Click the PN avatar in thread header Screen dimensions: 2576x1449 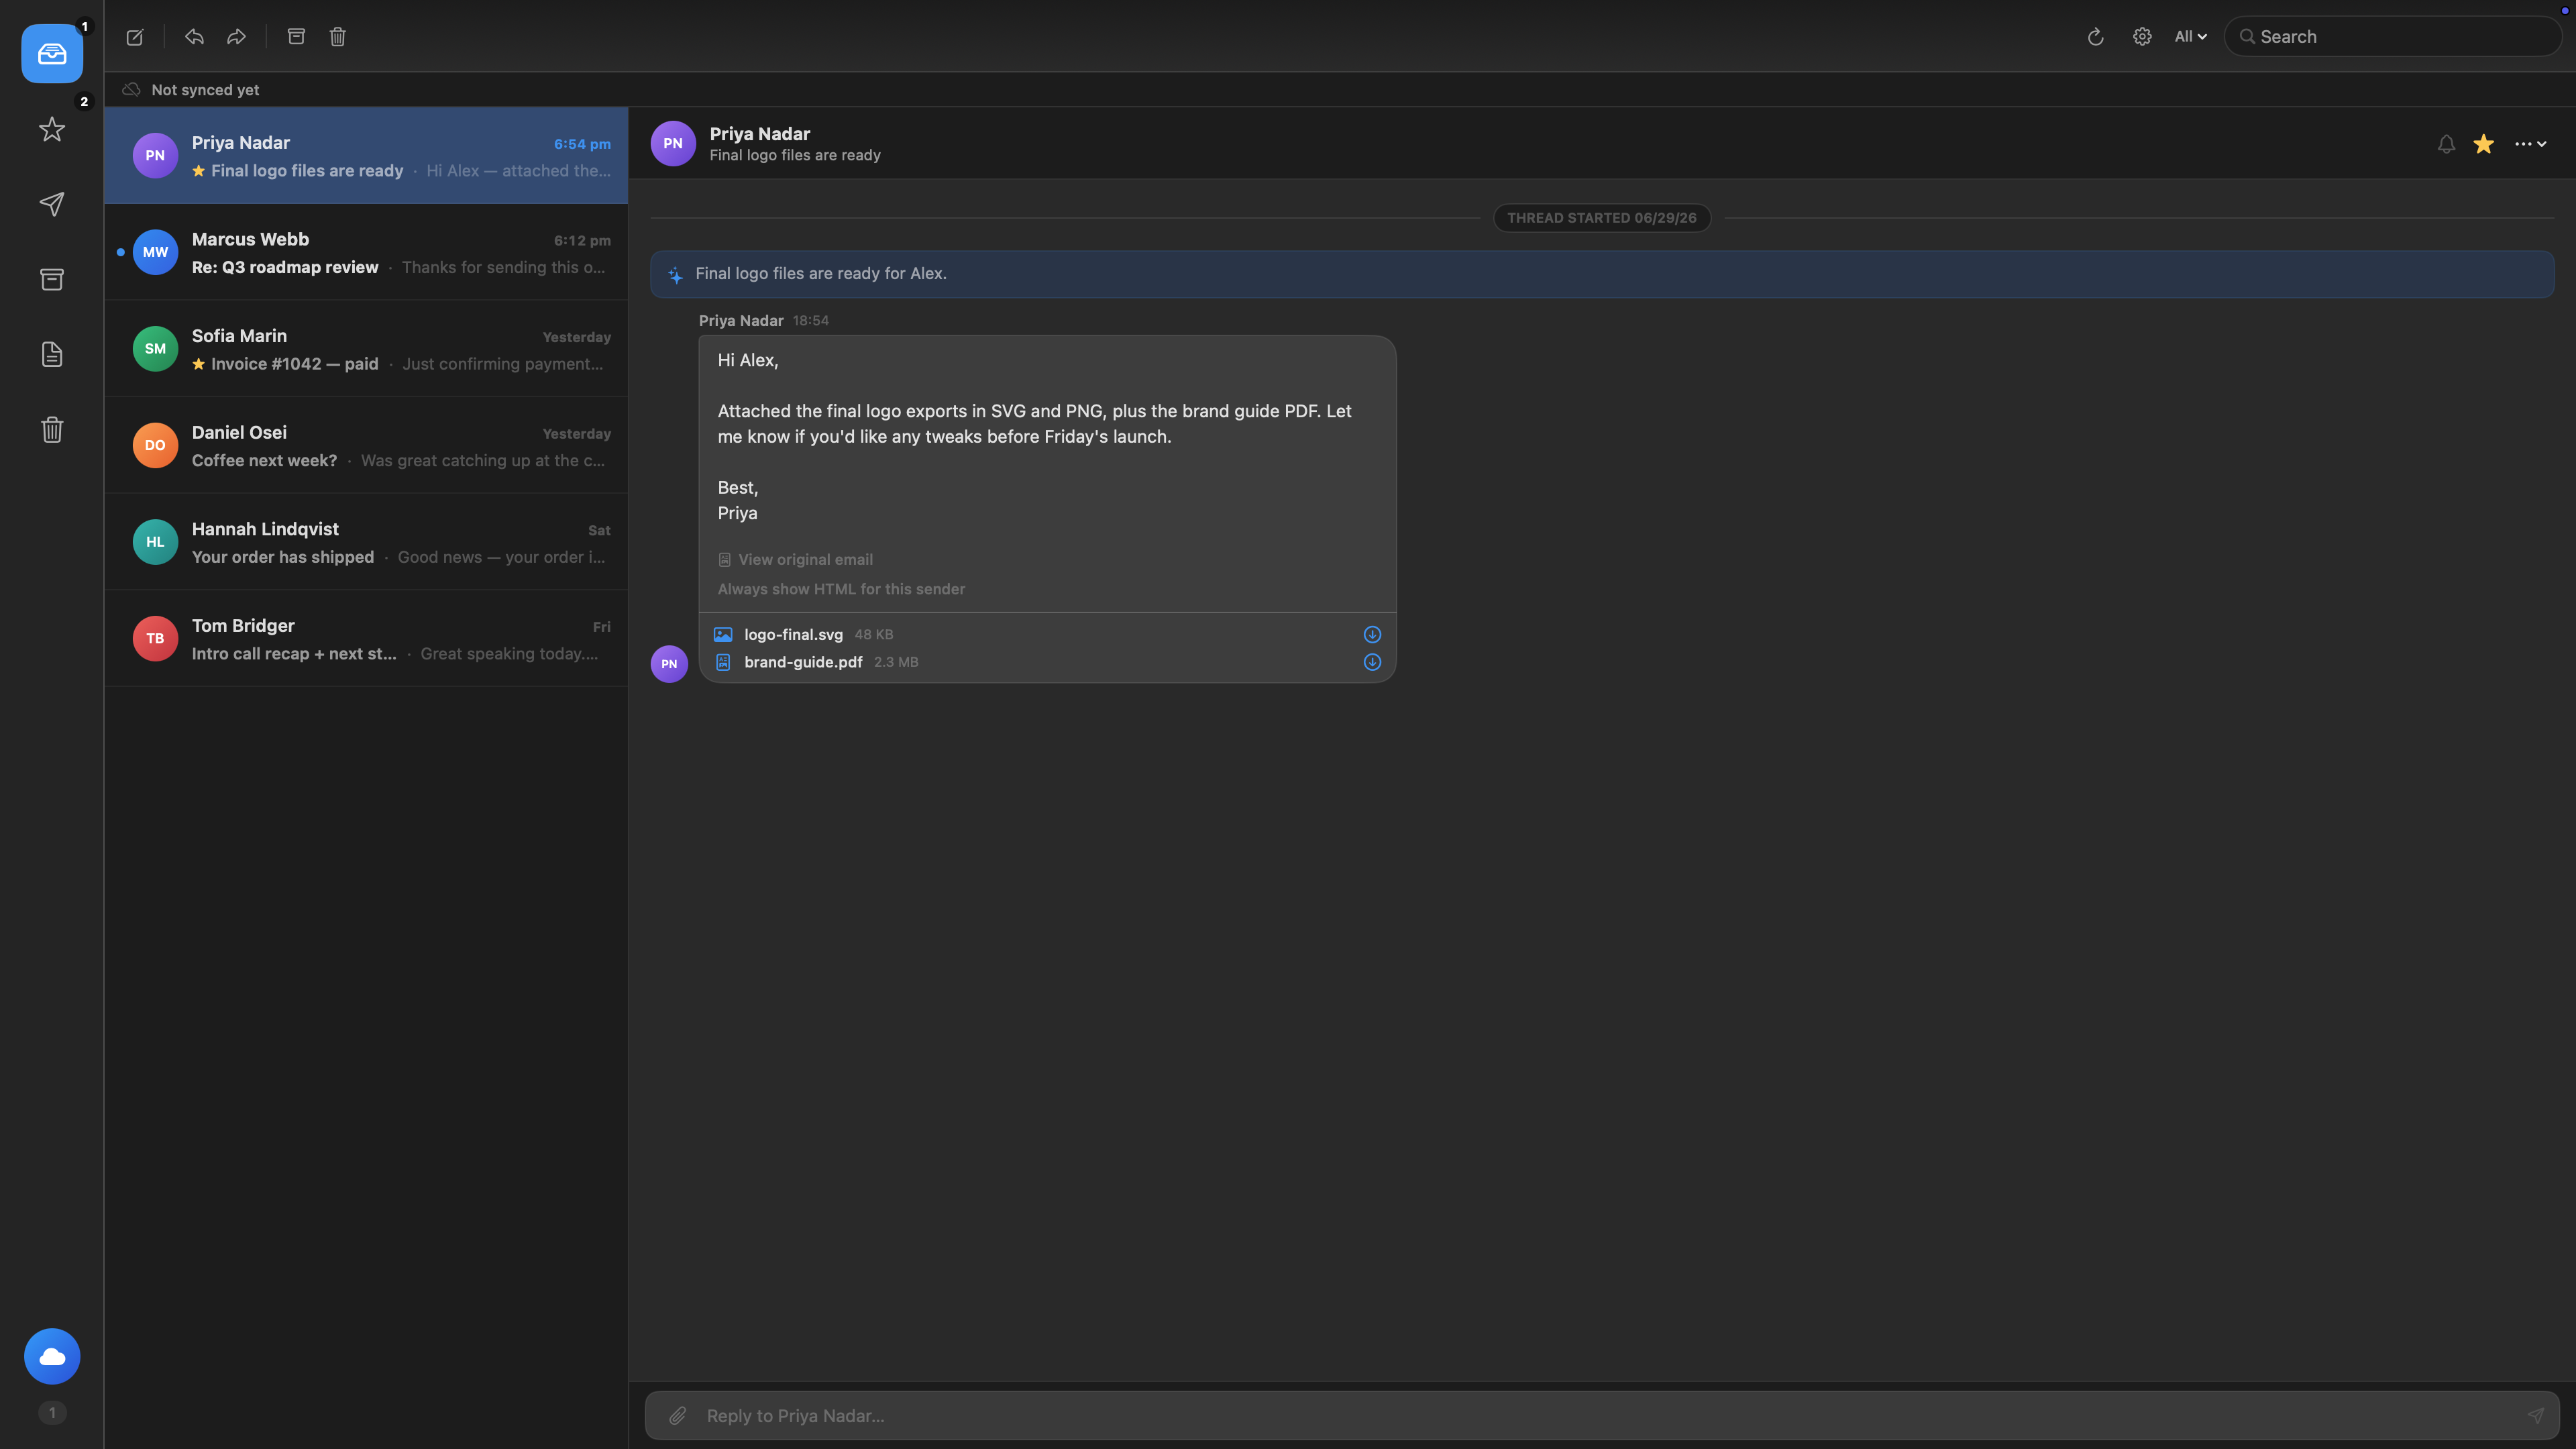pyautogui.click(x=673, y=144)
